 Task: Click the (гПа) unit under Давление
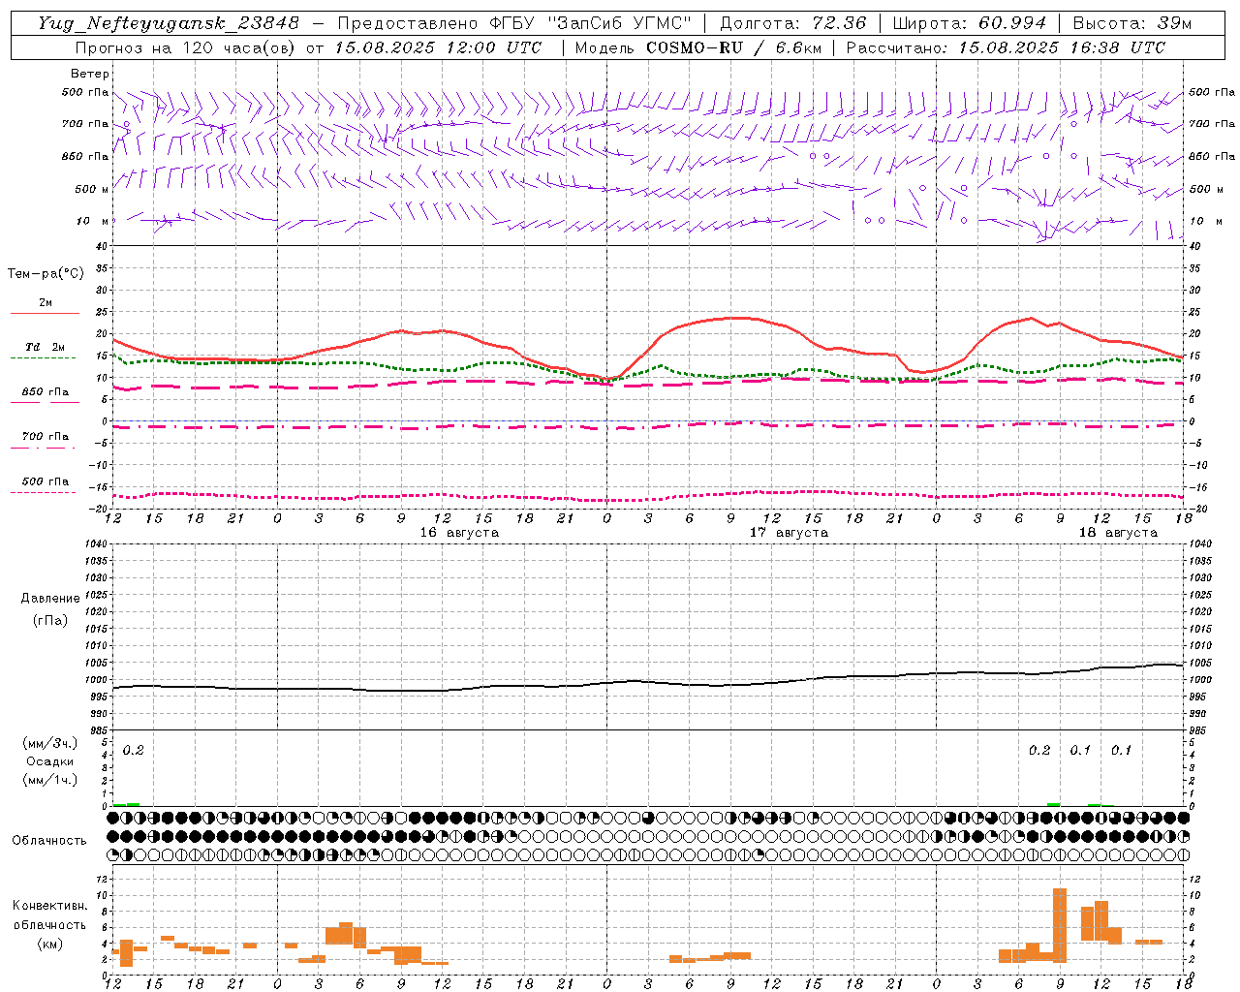49,621
